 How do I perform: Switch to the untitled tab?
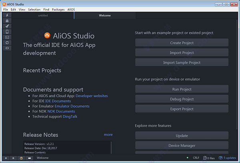pyautogui.click(x=43, y=16)
